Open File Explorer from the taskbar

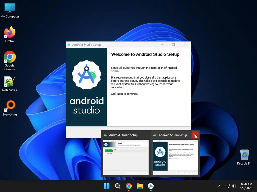click(x=140, y=186)
